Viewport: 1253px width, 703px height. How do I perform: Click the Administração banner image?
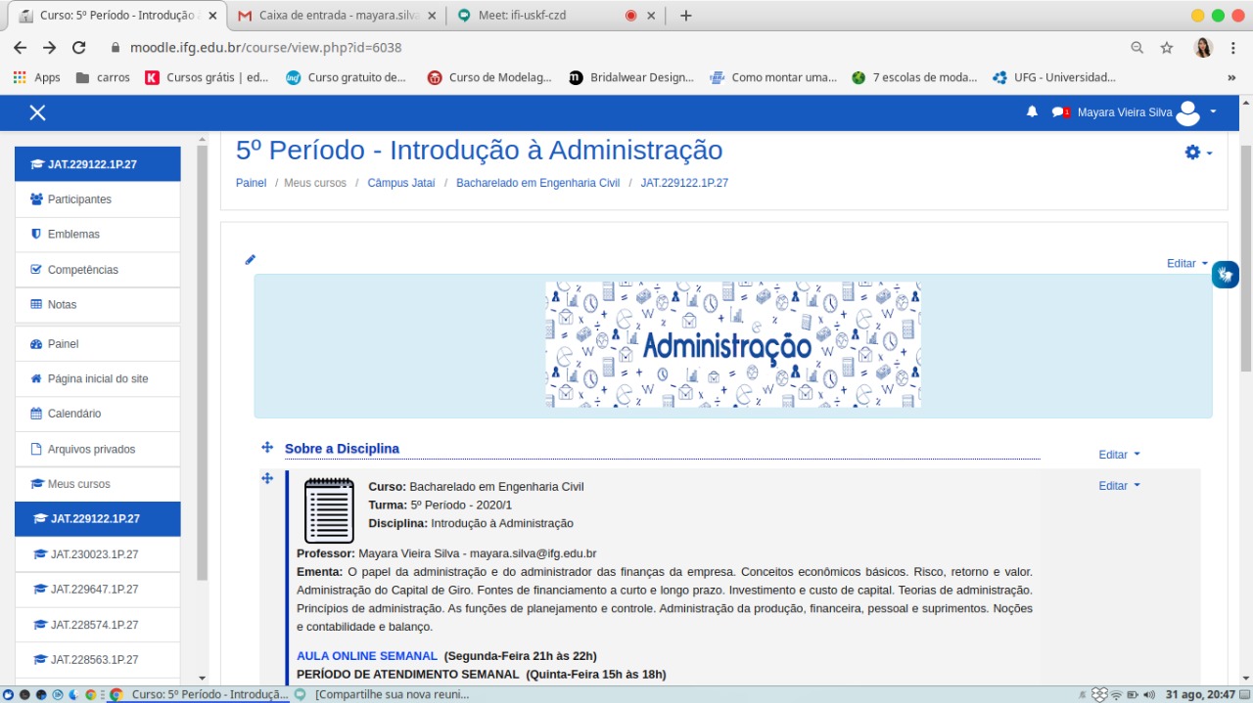tap(732, 345)
